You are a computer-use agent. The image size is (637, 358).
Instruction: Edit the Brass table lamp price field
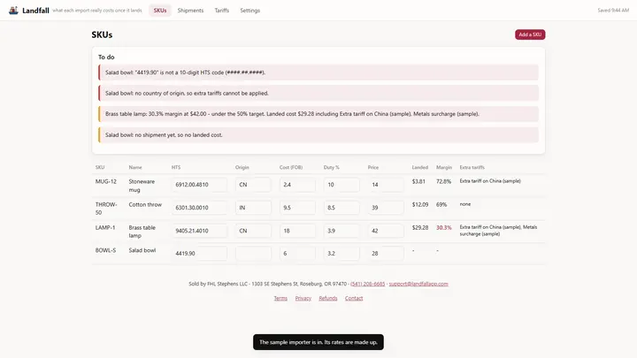386,231
